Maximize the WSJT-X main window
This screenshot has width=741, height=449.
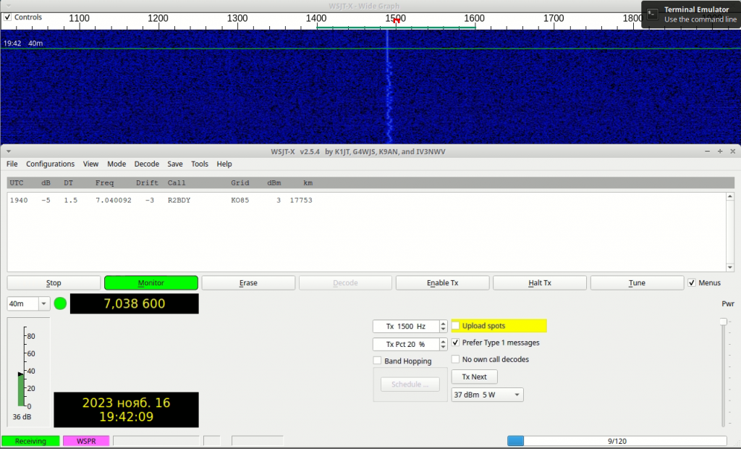pyautogui.click(x=720, y=151)
